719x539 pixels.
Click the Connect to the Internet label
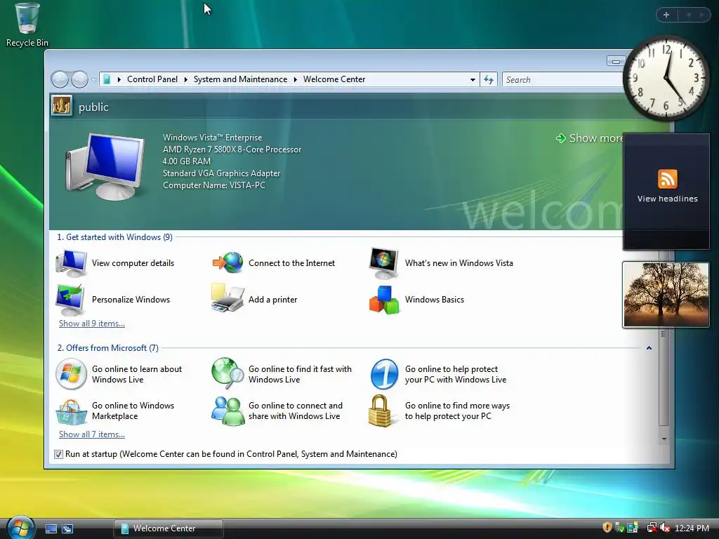click(x=291, y=263)
